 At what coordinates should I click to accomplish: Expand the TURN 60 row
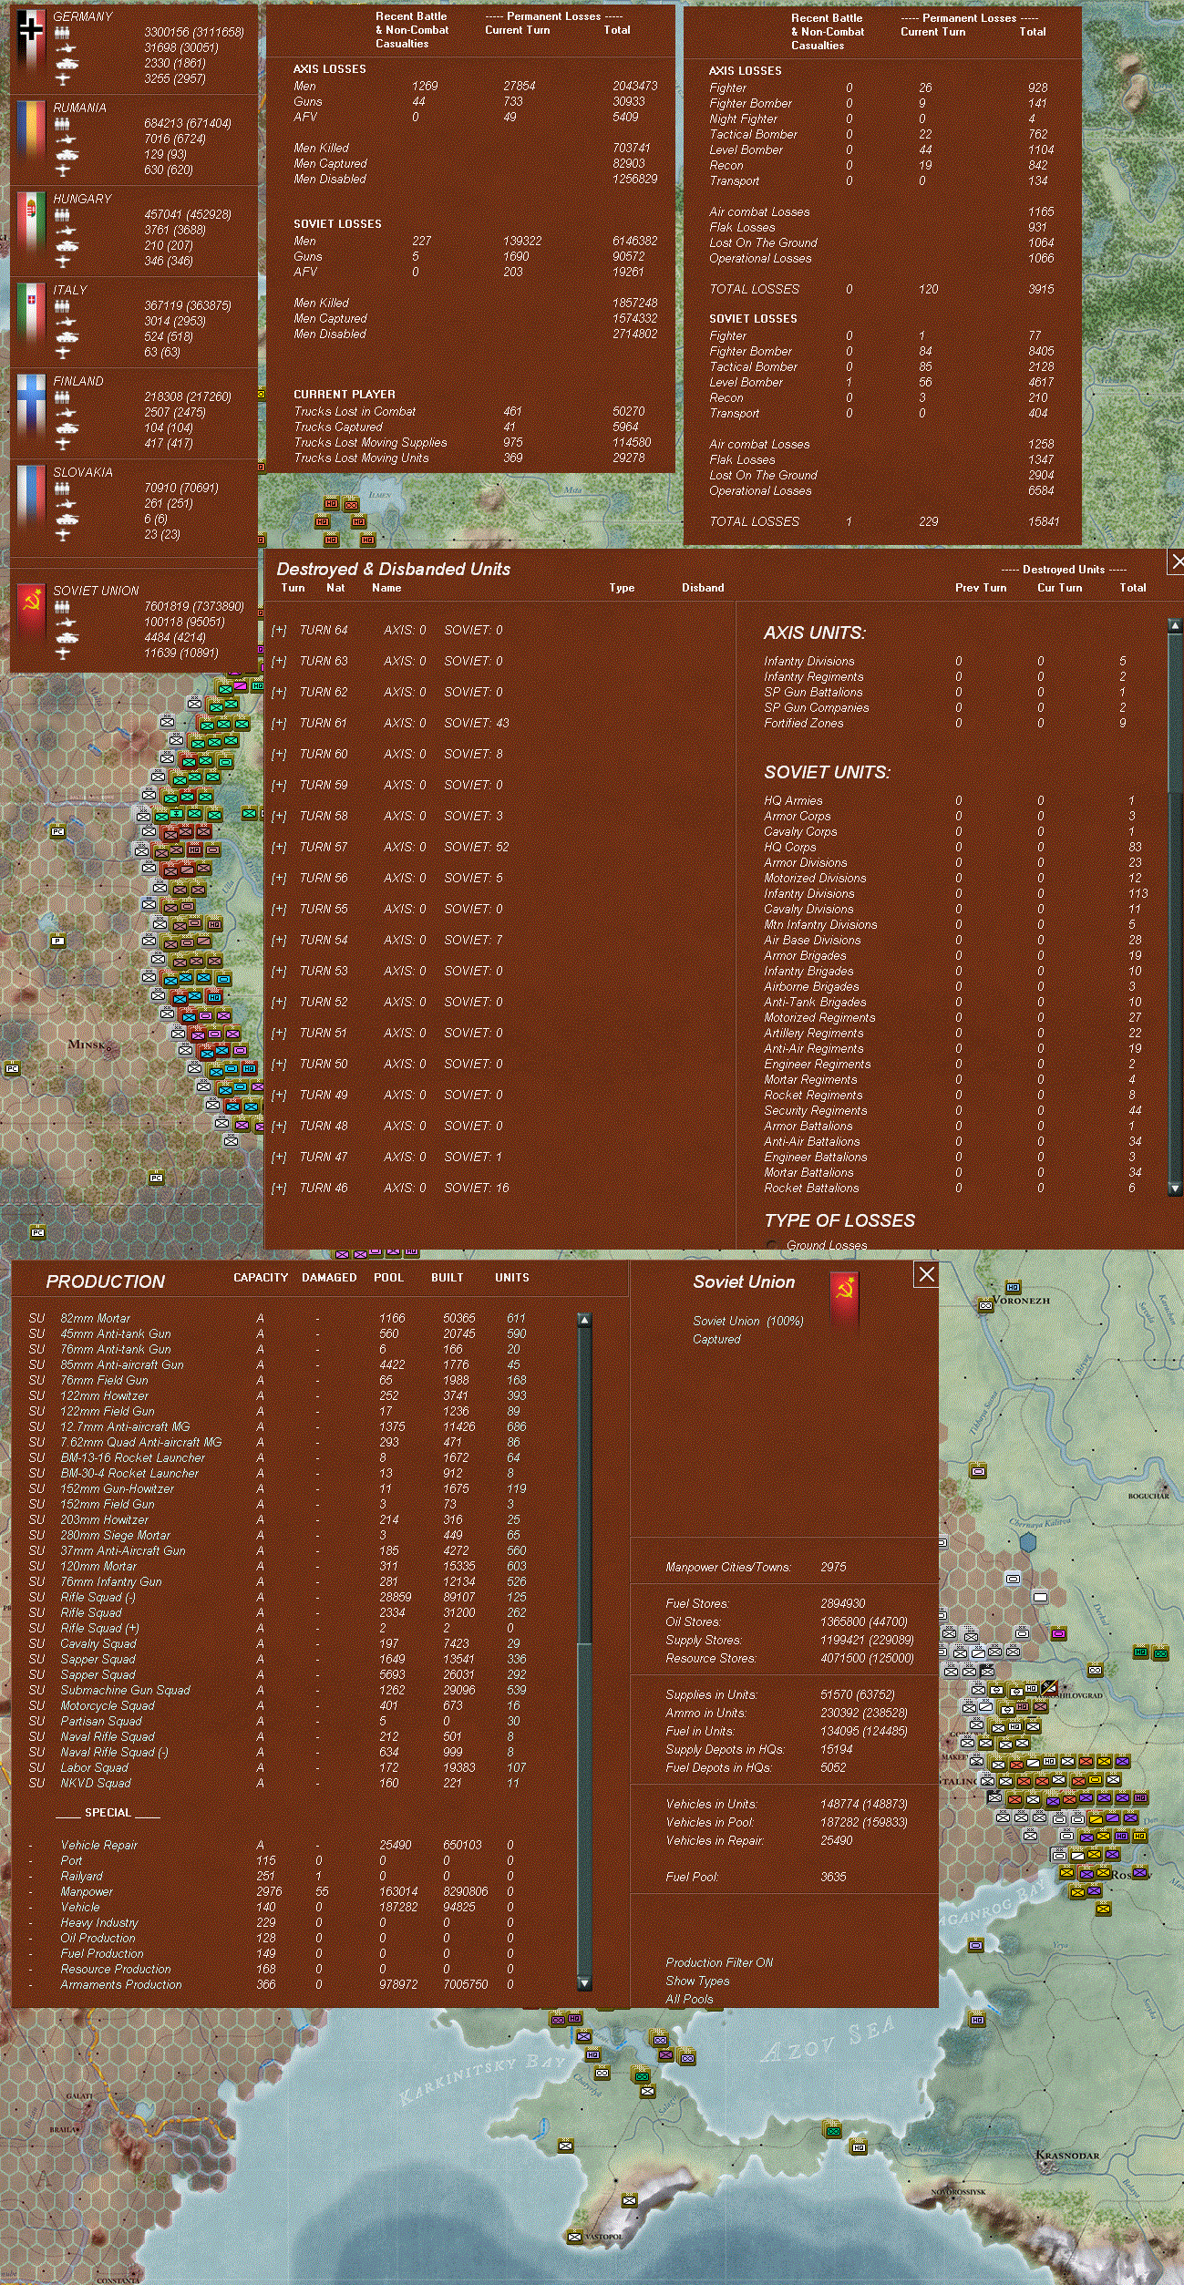(x=279, y=755)
